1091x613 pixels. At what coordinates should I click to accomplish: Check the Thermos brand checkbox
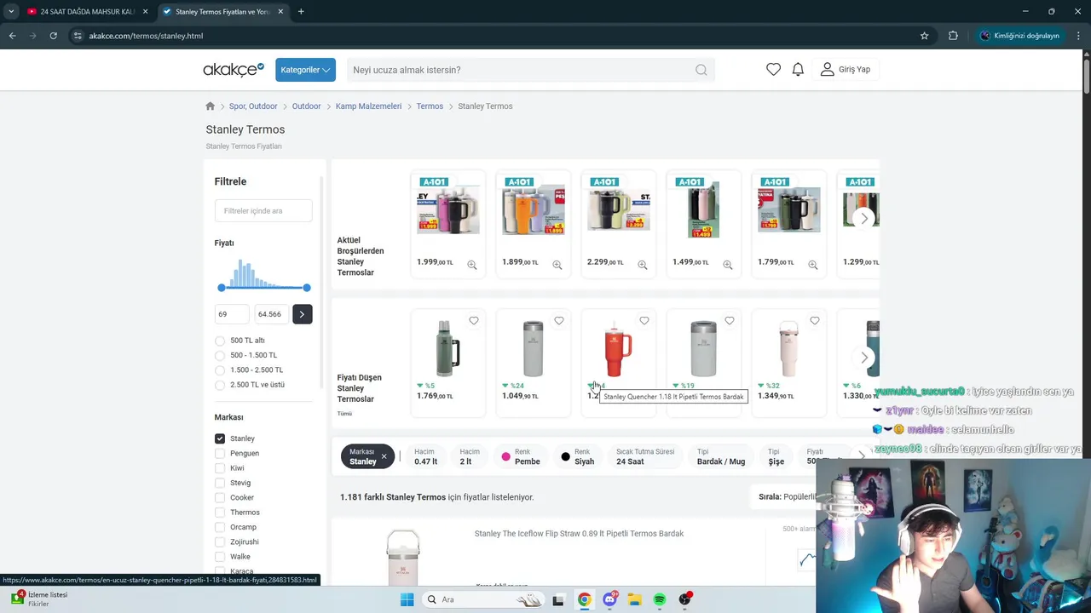pyautogui.click(x=220, y=513)
